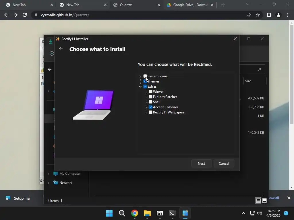Click Next in the Rectify11 installer
The height and width of the screenshot is (220, 294).
pyautogui.click(x=201, y=164)
